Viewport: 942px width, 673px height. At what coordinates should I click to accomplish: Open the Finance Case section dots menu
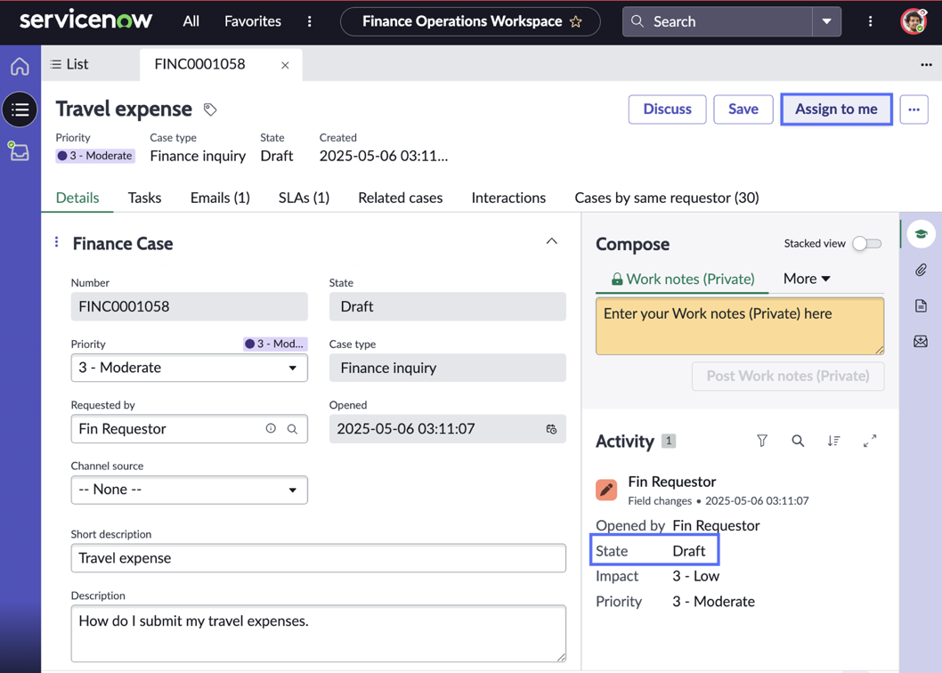click(x=56, y=241)
